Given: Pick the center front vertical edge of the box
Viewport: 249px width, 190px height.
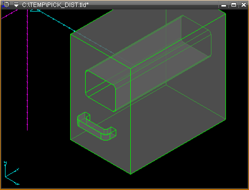Looking at the screenshot, I should coord(130,121).
